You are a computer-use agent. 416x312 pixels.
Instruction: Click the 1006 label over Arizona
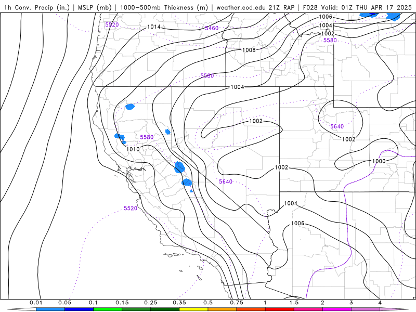(297, 223)
